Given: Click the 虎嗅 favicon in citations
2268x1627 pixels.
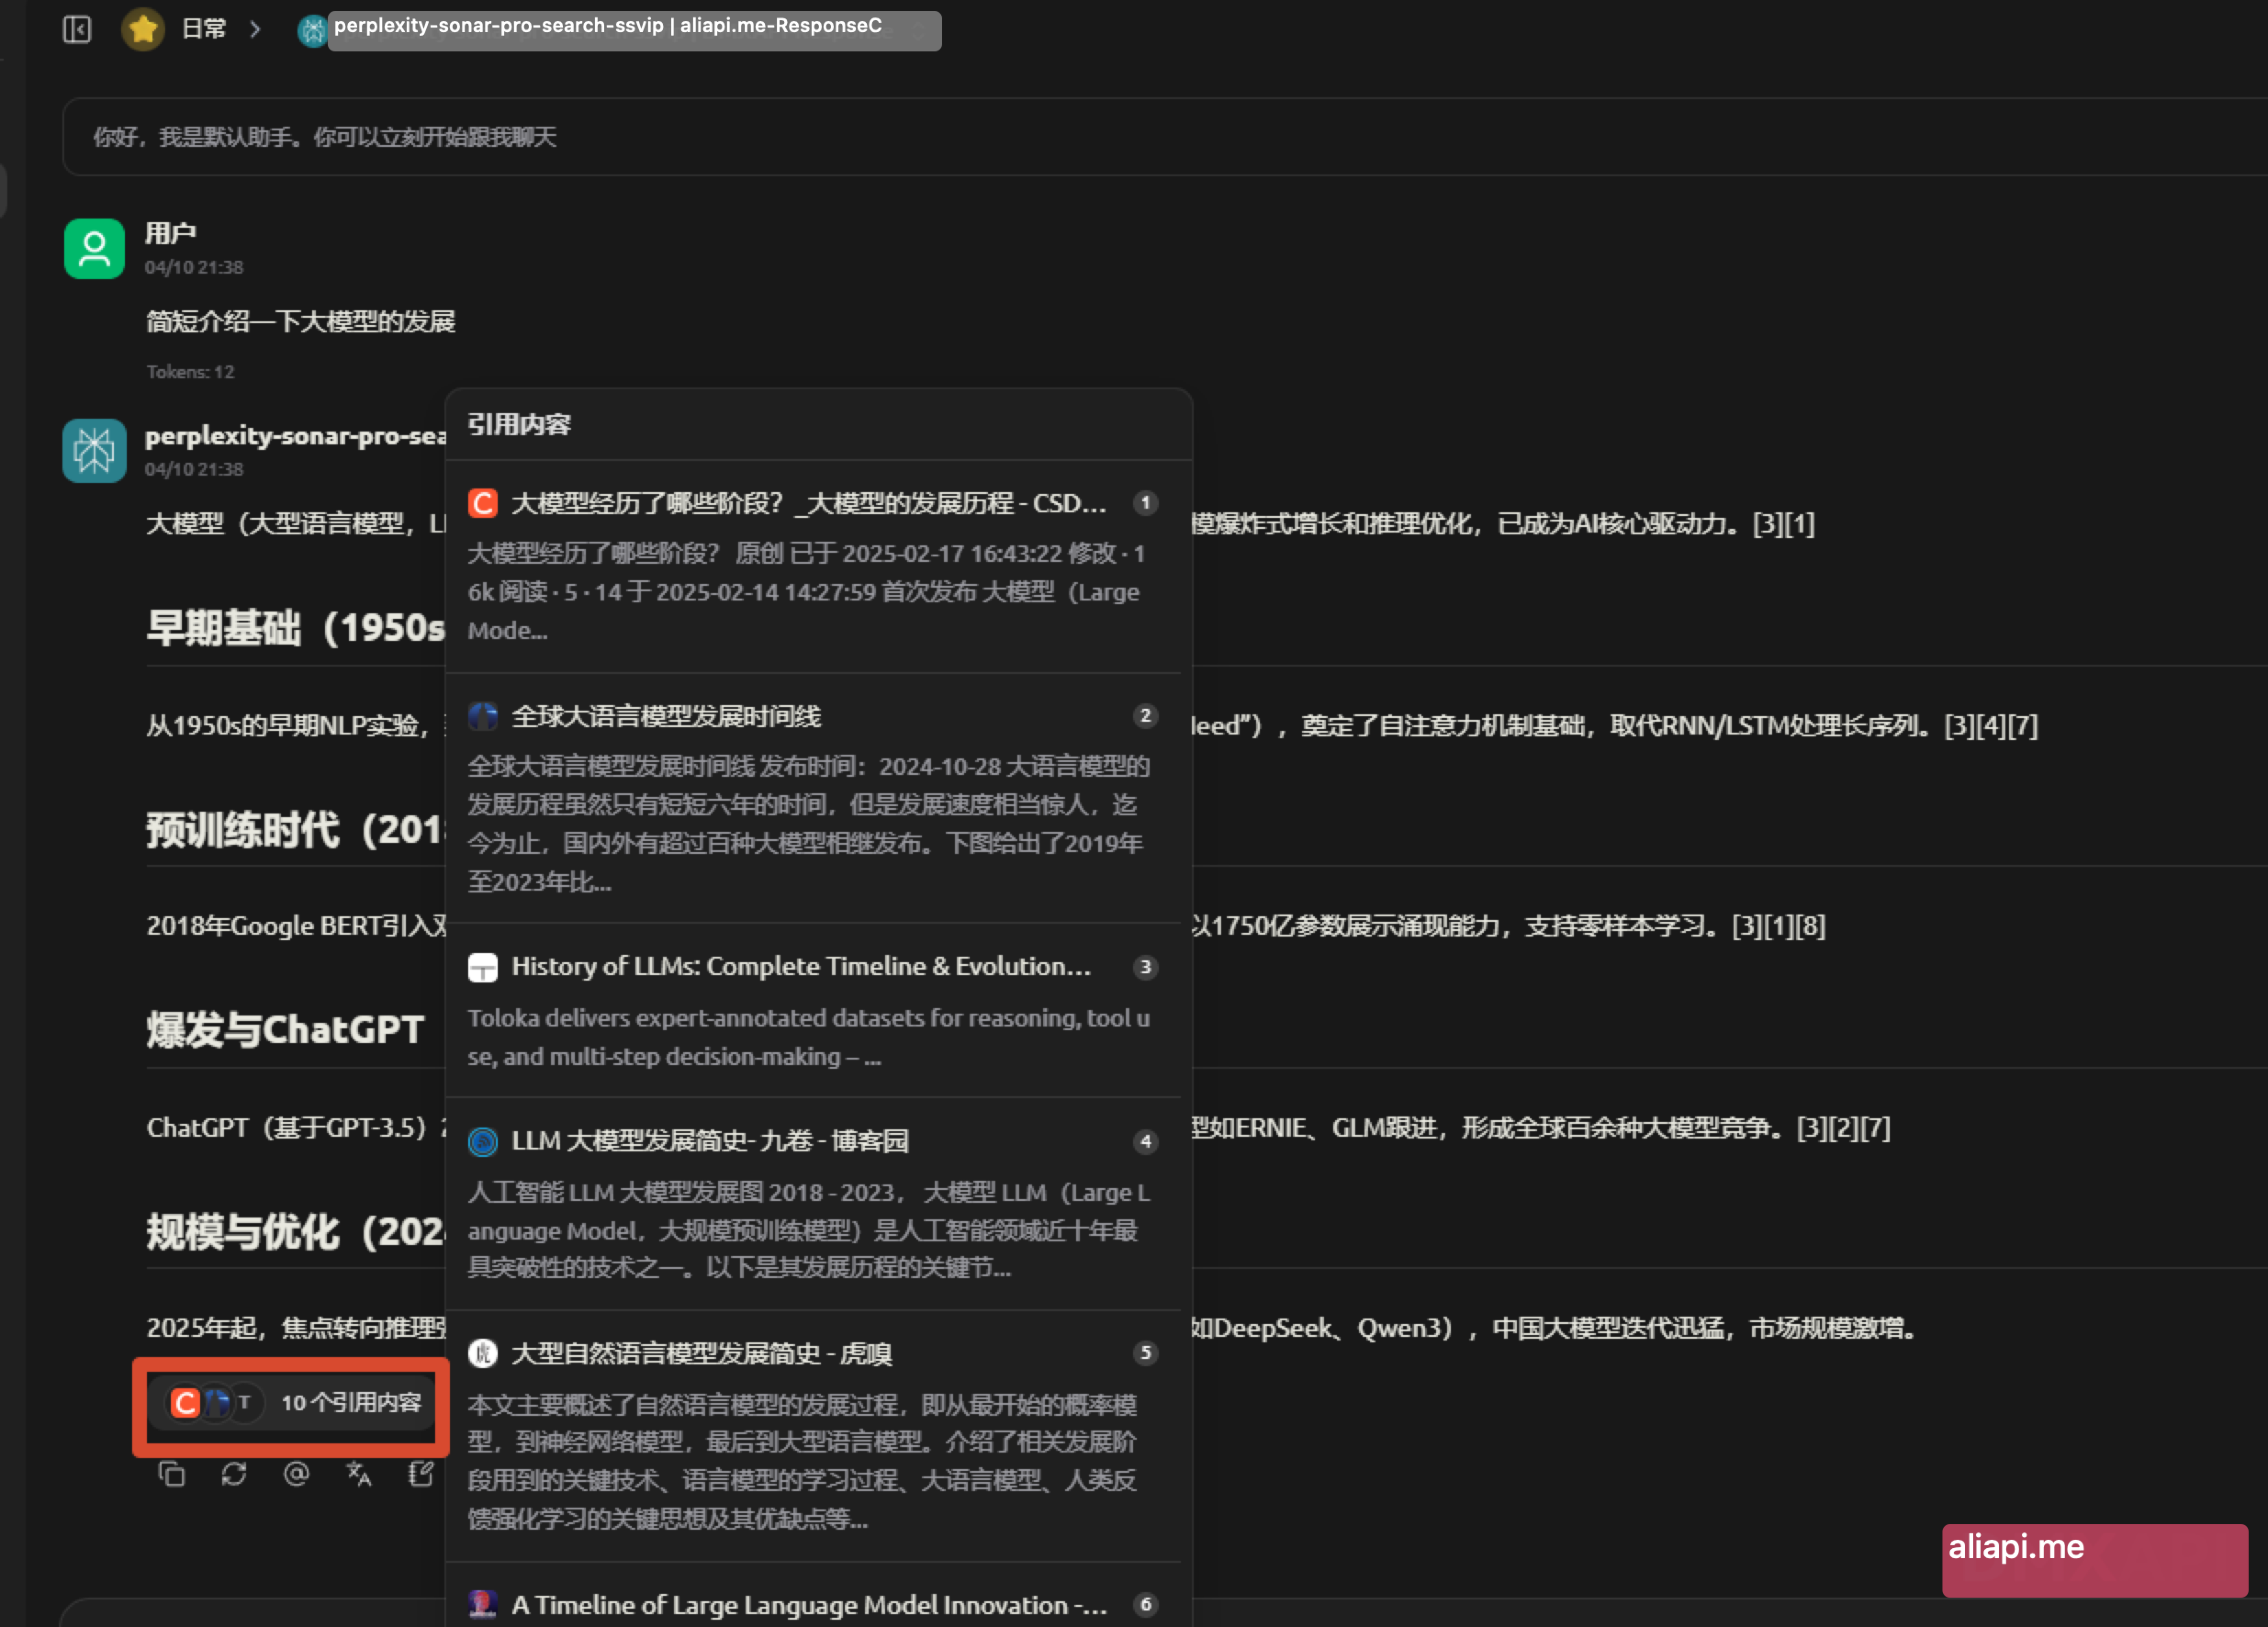Looking at the screenshot, I should tap(483, 1353).
